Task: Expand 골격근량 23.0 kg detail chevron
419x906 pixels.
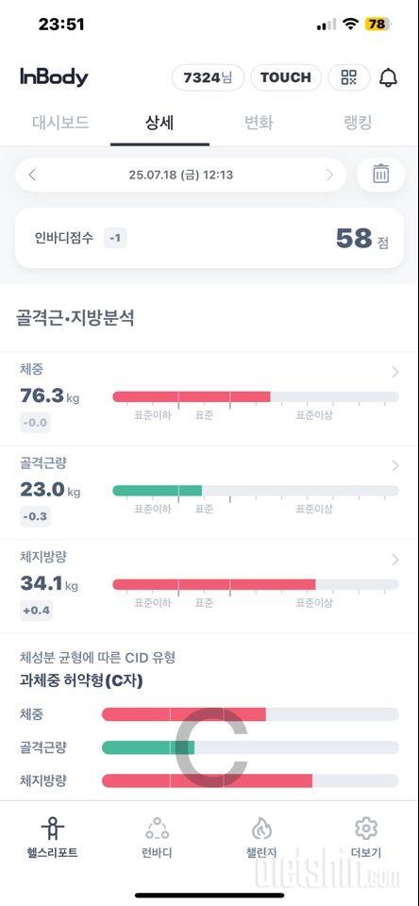Action: click(395, 465)
